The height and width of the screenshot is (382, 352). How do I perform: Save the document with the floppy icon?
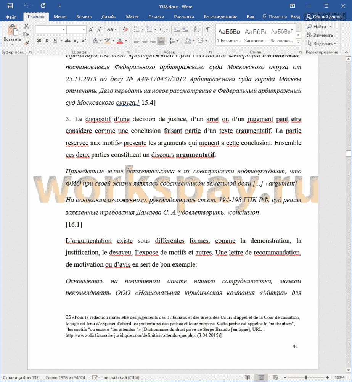[x=10, y=6]
